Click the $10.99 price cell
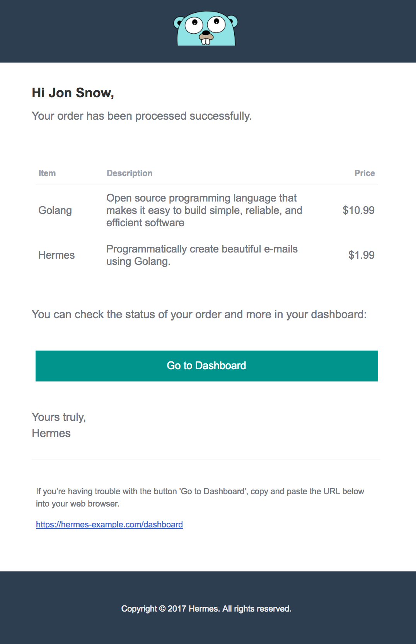The width and height of the screenshot is (416, 644). pos(358,210)
